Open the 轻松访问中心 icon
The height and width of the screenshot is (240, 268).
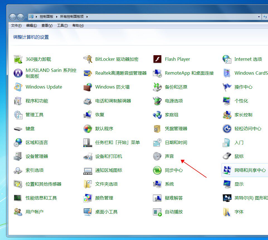click(x=227, y=129)
